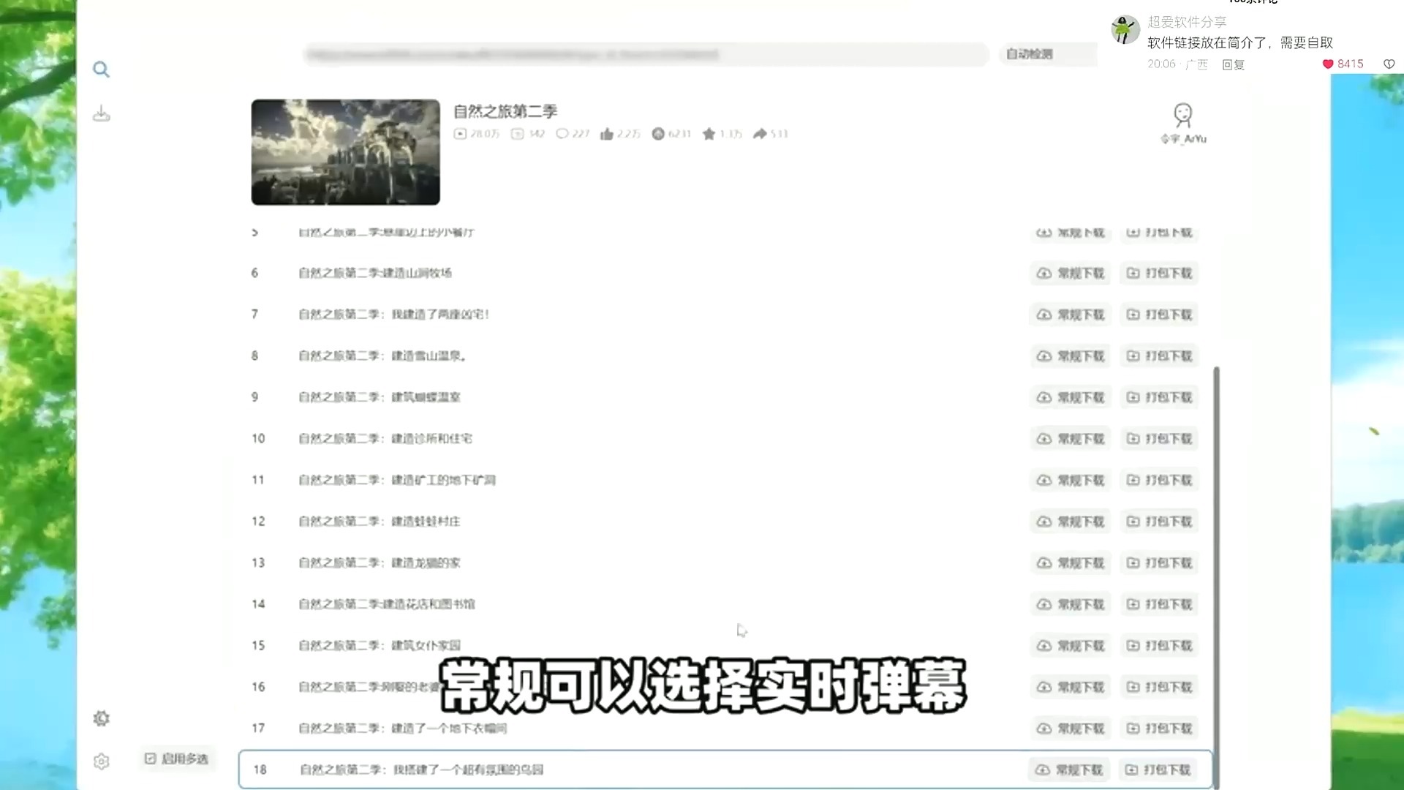
Task: Click the 自动检测 detect button
Action: point(1047,53)
